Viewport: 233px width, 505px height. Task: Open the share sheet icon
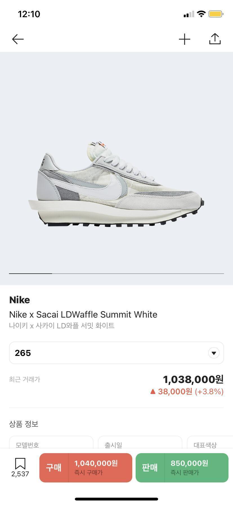(215, 39)
